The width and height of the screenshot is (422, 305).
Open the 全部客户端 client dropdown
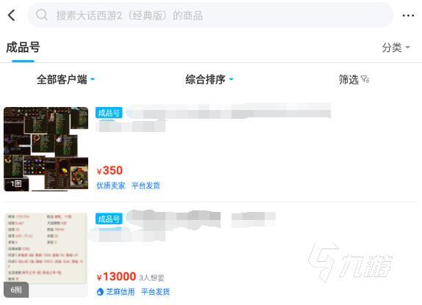tap(66, 79)
